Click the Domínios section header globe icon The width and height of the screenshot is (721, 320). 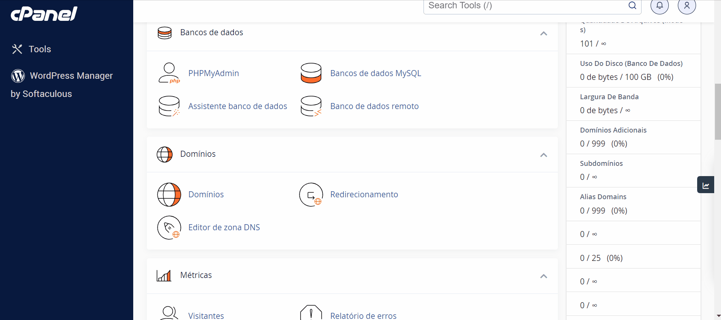click(x=165, y=155)
